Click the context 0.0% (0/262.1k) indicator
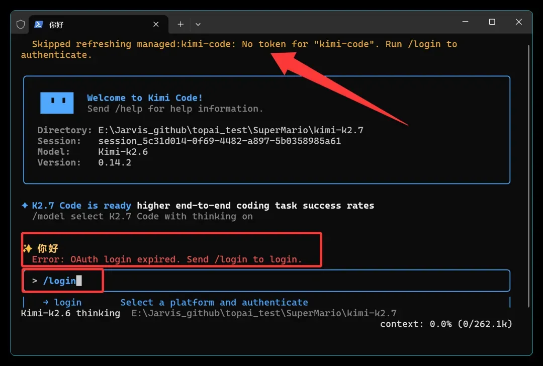543x366 pixels. click(446, 324)
